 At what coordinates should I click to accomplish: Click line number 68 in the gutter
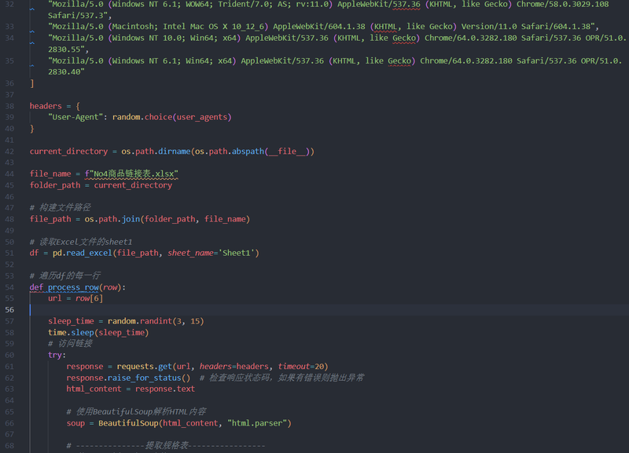coord(9,445)
